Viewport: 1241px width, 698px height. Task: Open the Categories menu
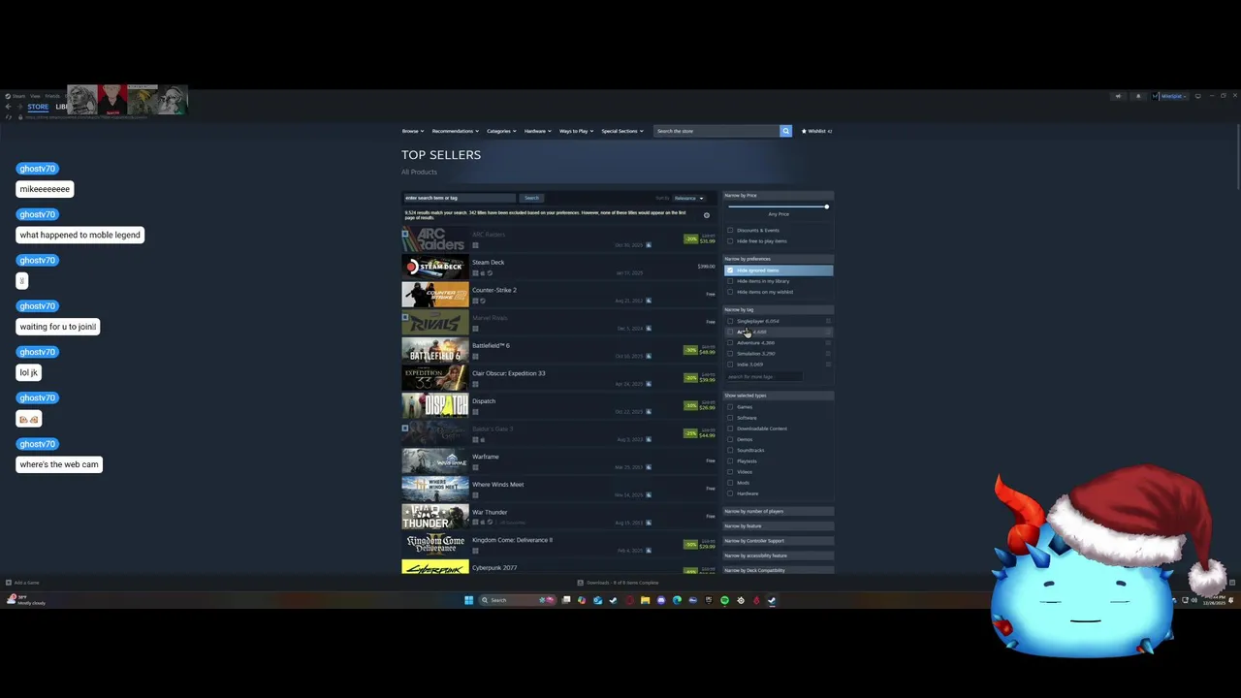pos(500,131)
